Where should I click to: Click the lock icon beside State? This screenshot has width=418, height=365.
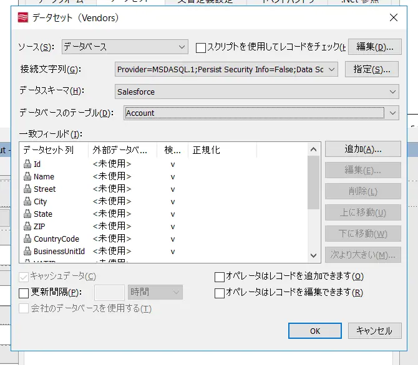(27, 214)
